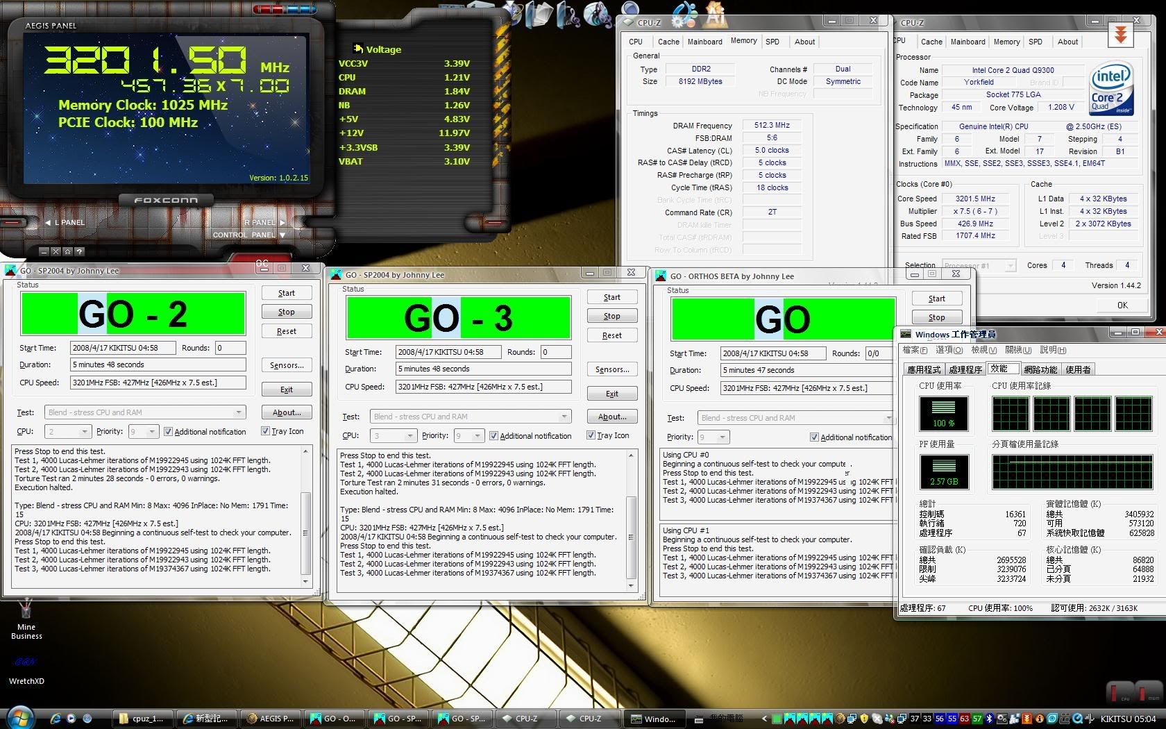Screen dimensions: 1166x729
Task: Open the Mine Business desktop icon
Action: pos(26,620)
